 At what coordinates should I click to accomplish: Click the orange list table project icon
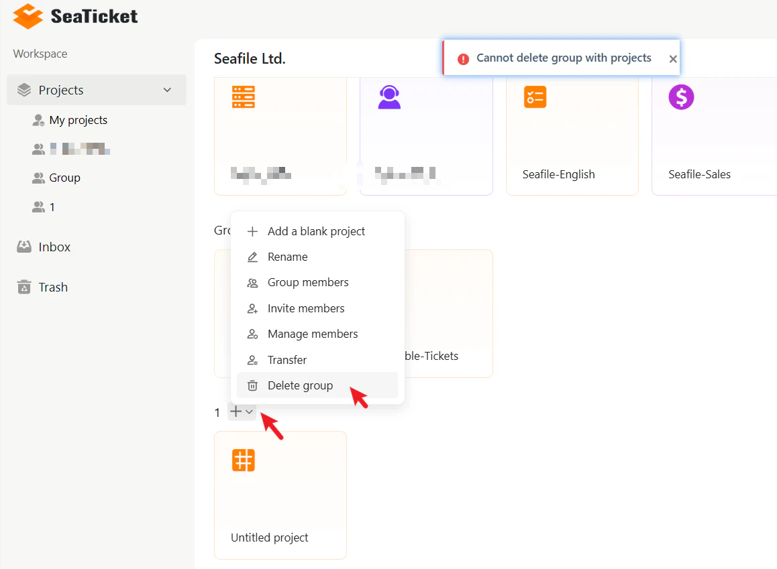click(244, 97)
